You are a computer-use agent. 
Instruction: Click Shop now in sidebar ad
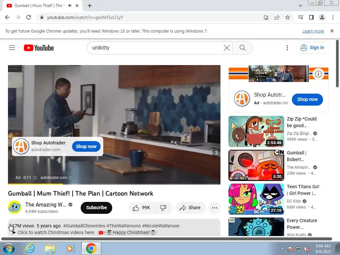tap(307, 100)
